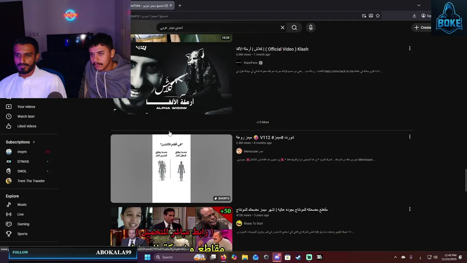Close the YouTube browser tab
Screen dimensions: 467x263
click(x=171, y=5)
